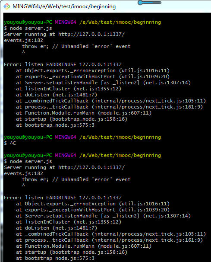Click the second "Error: listen EADDRINUSE" line
This screenshot has width=211, height=262.
pos(63,198)
